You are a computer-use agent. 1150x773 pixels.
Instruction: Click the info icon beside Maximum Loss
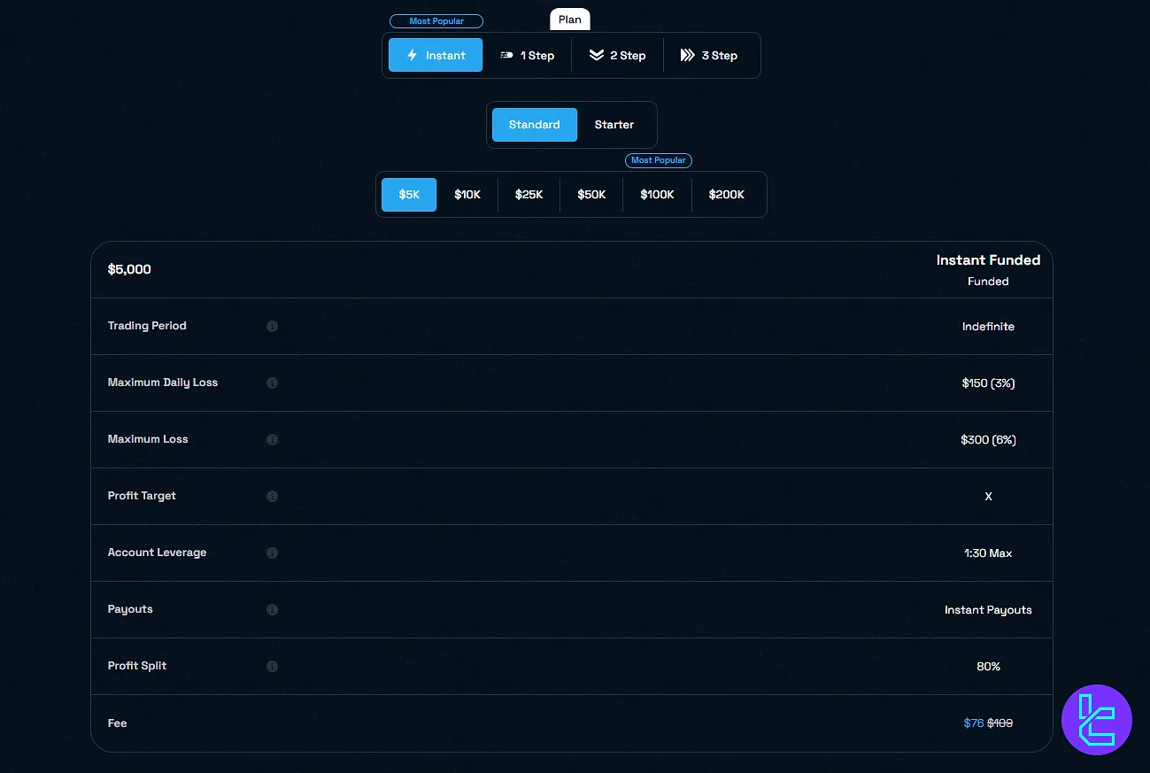(272, 439)
